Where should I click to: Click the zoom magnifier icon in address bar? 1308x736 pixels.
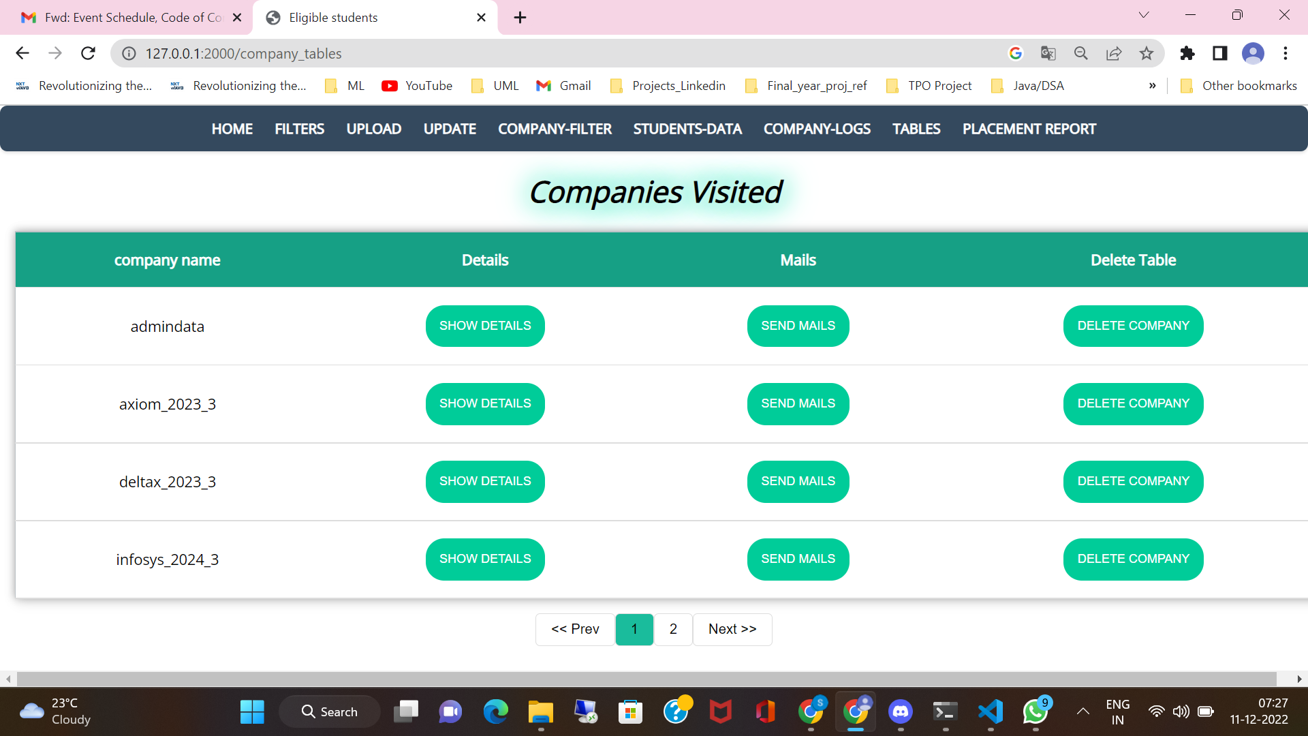click(x=1081, y=53)
